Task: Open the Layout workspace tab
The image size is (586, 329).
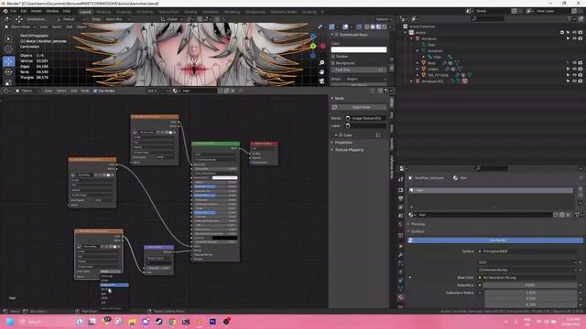Action: [85, 12]
